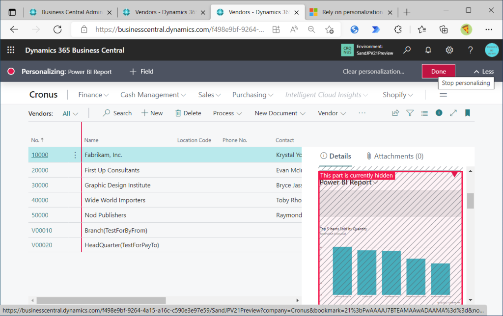Open vendor number V00010 link
The image size is (503, 316).
(x=42, y=231)
